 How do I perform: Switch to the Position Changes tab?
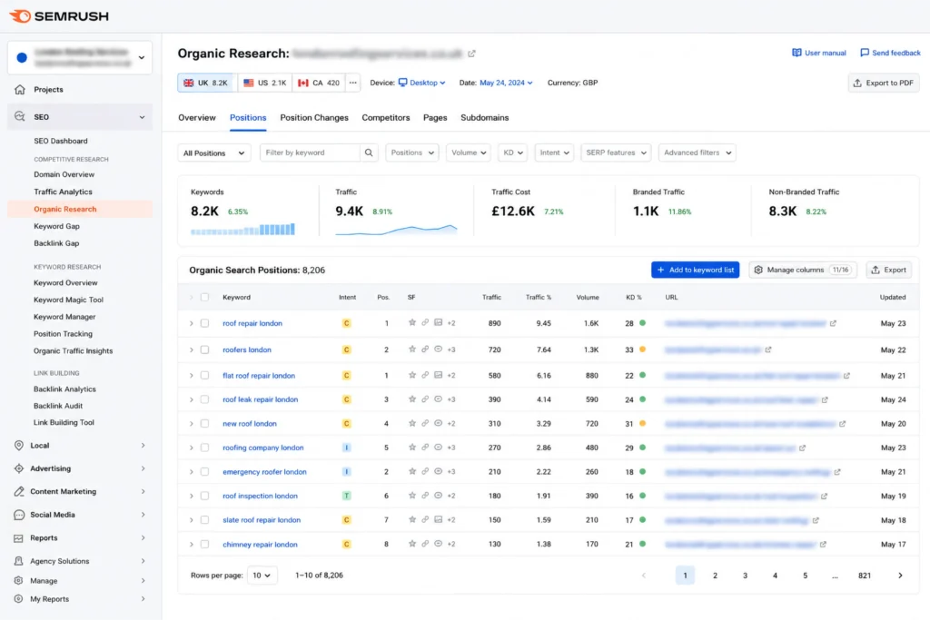[314, 118]
